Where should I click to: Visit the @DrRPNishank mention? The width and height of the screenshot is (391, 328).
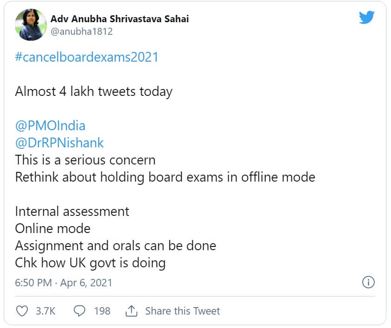point(59,143)
